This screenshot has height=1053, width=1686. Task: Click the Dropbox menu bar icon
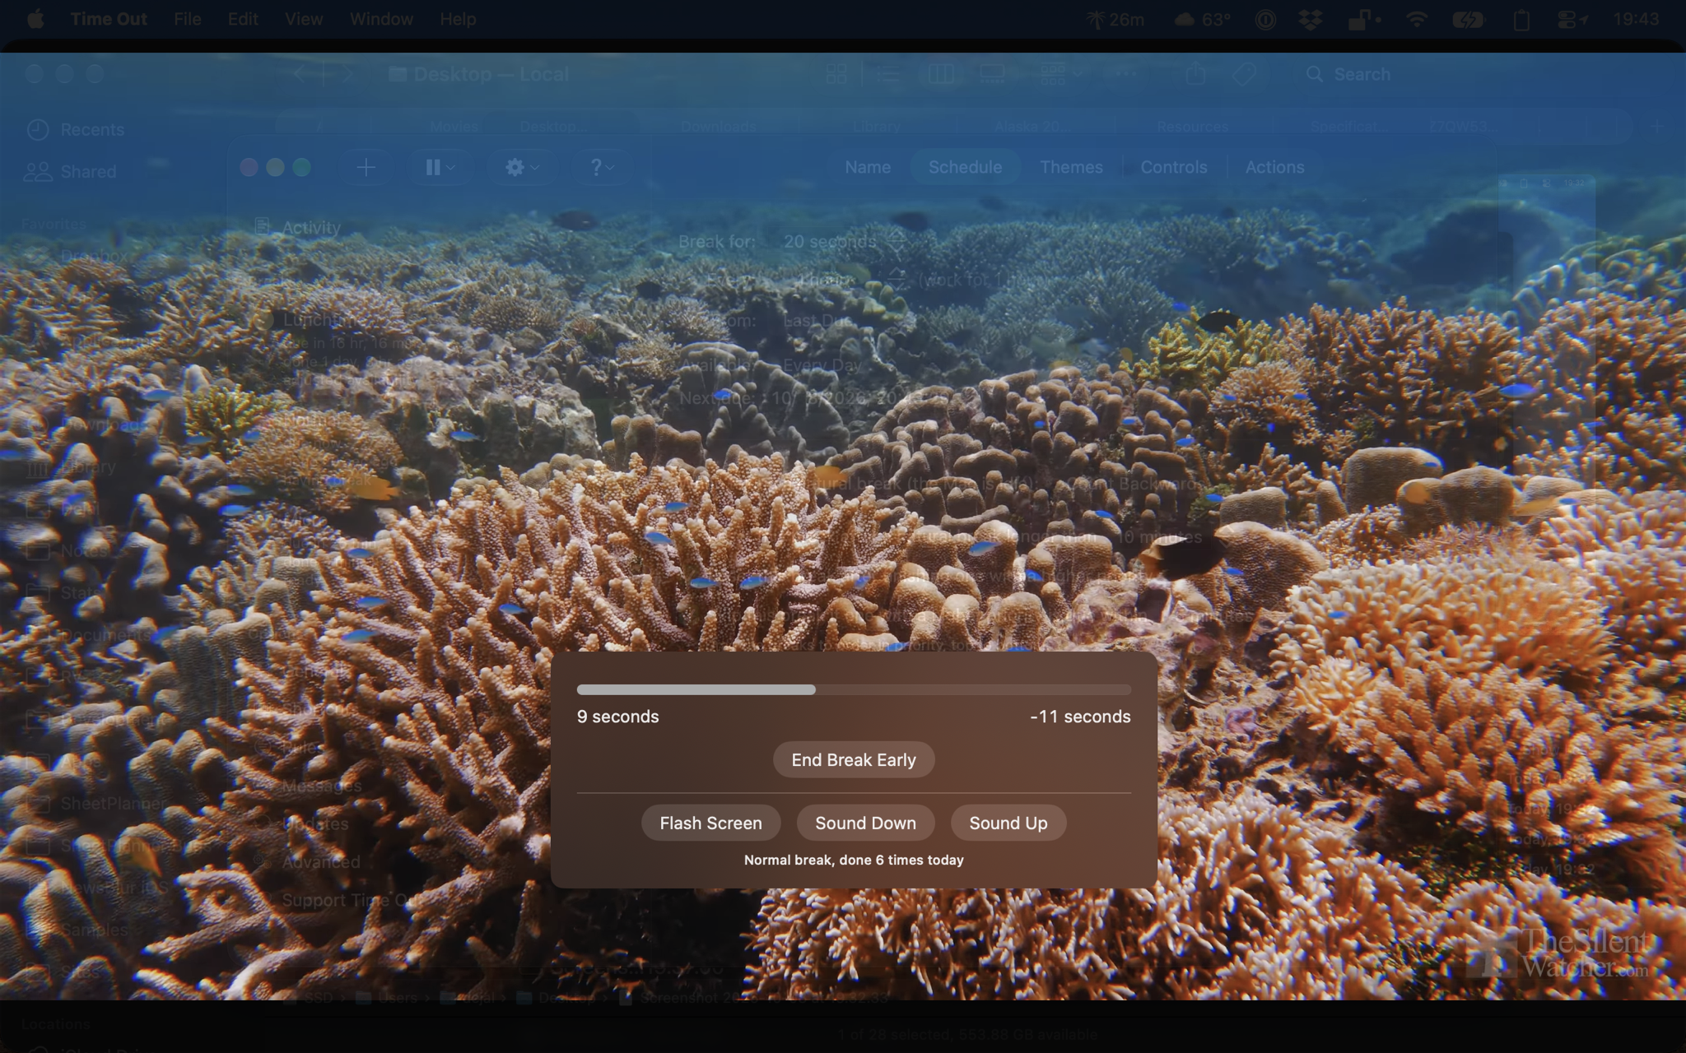(1310, 19)
